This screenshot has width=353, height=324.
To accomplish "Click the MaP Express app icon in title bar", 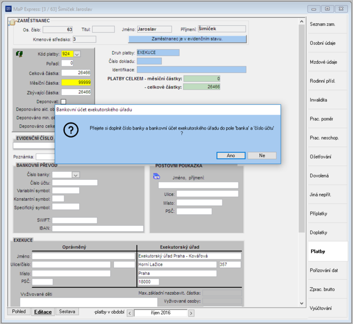I will [x=8, y=9].
